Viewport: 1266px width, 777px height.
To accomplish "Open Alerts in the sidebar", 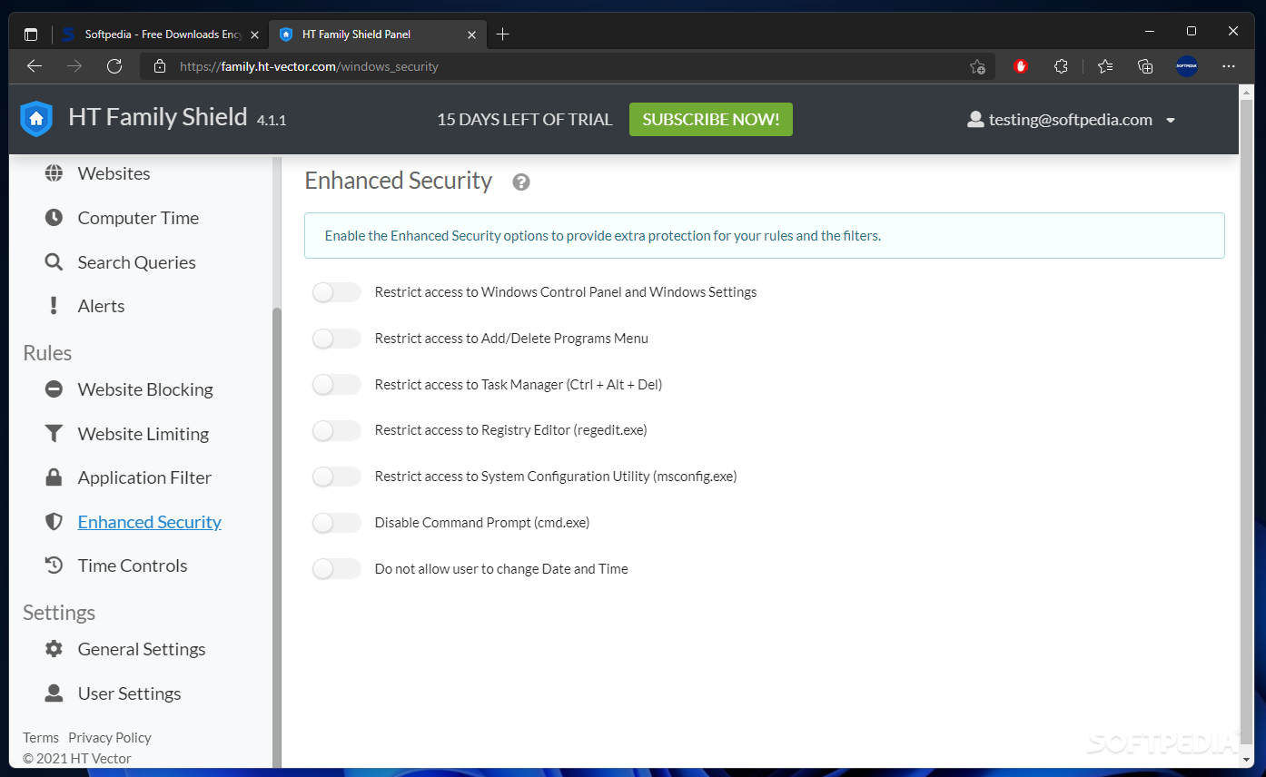I will [101, 306].
